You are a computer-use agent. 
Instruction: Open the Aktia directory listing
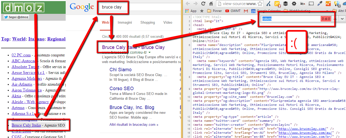tap(16, 96)
